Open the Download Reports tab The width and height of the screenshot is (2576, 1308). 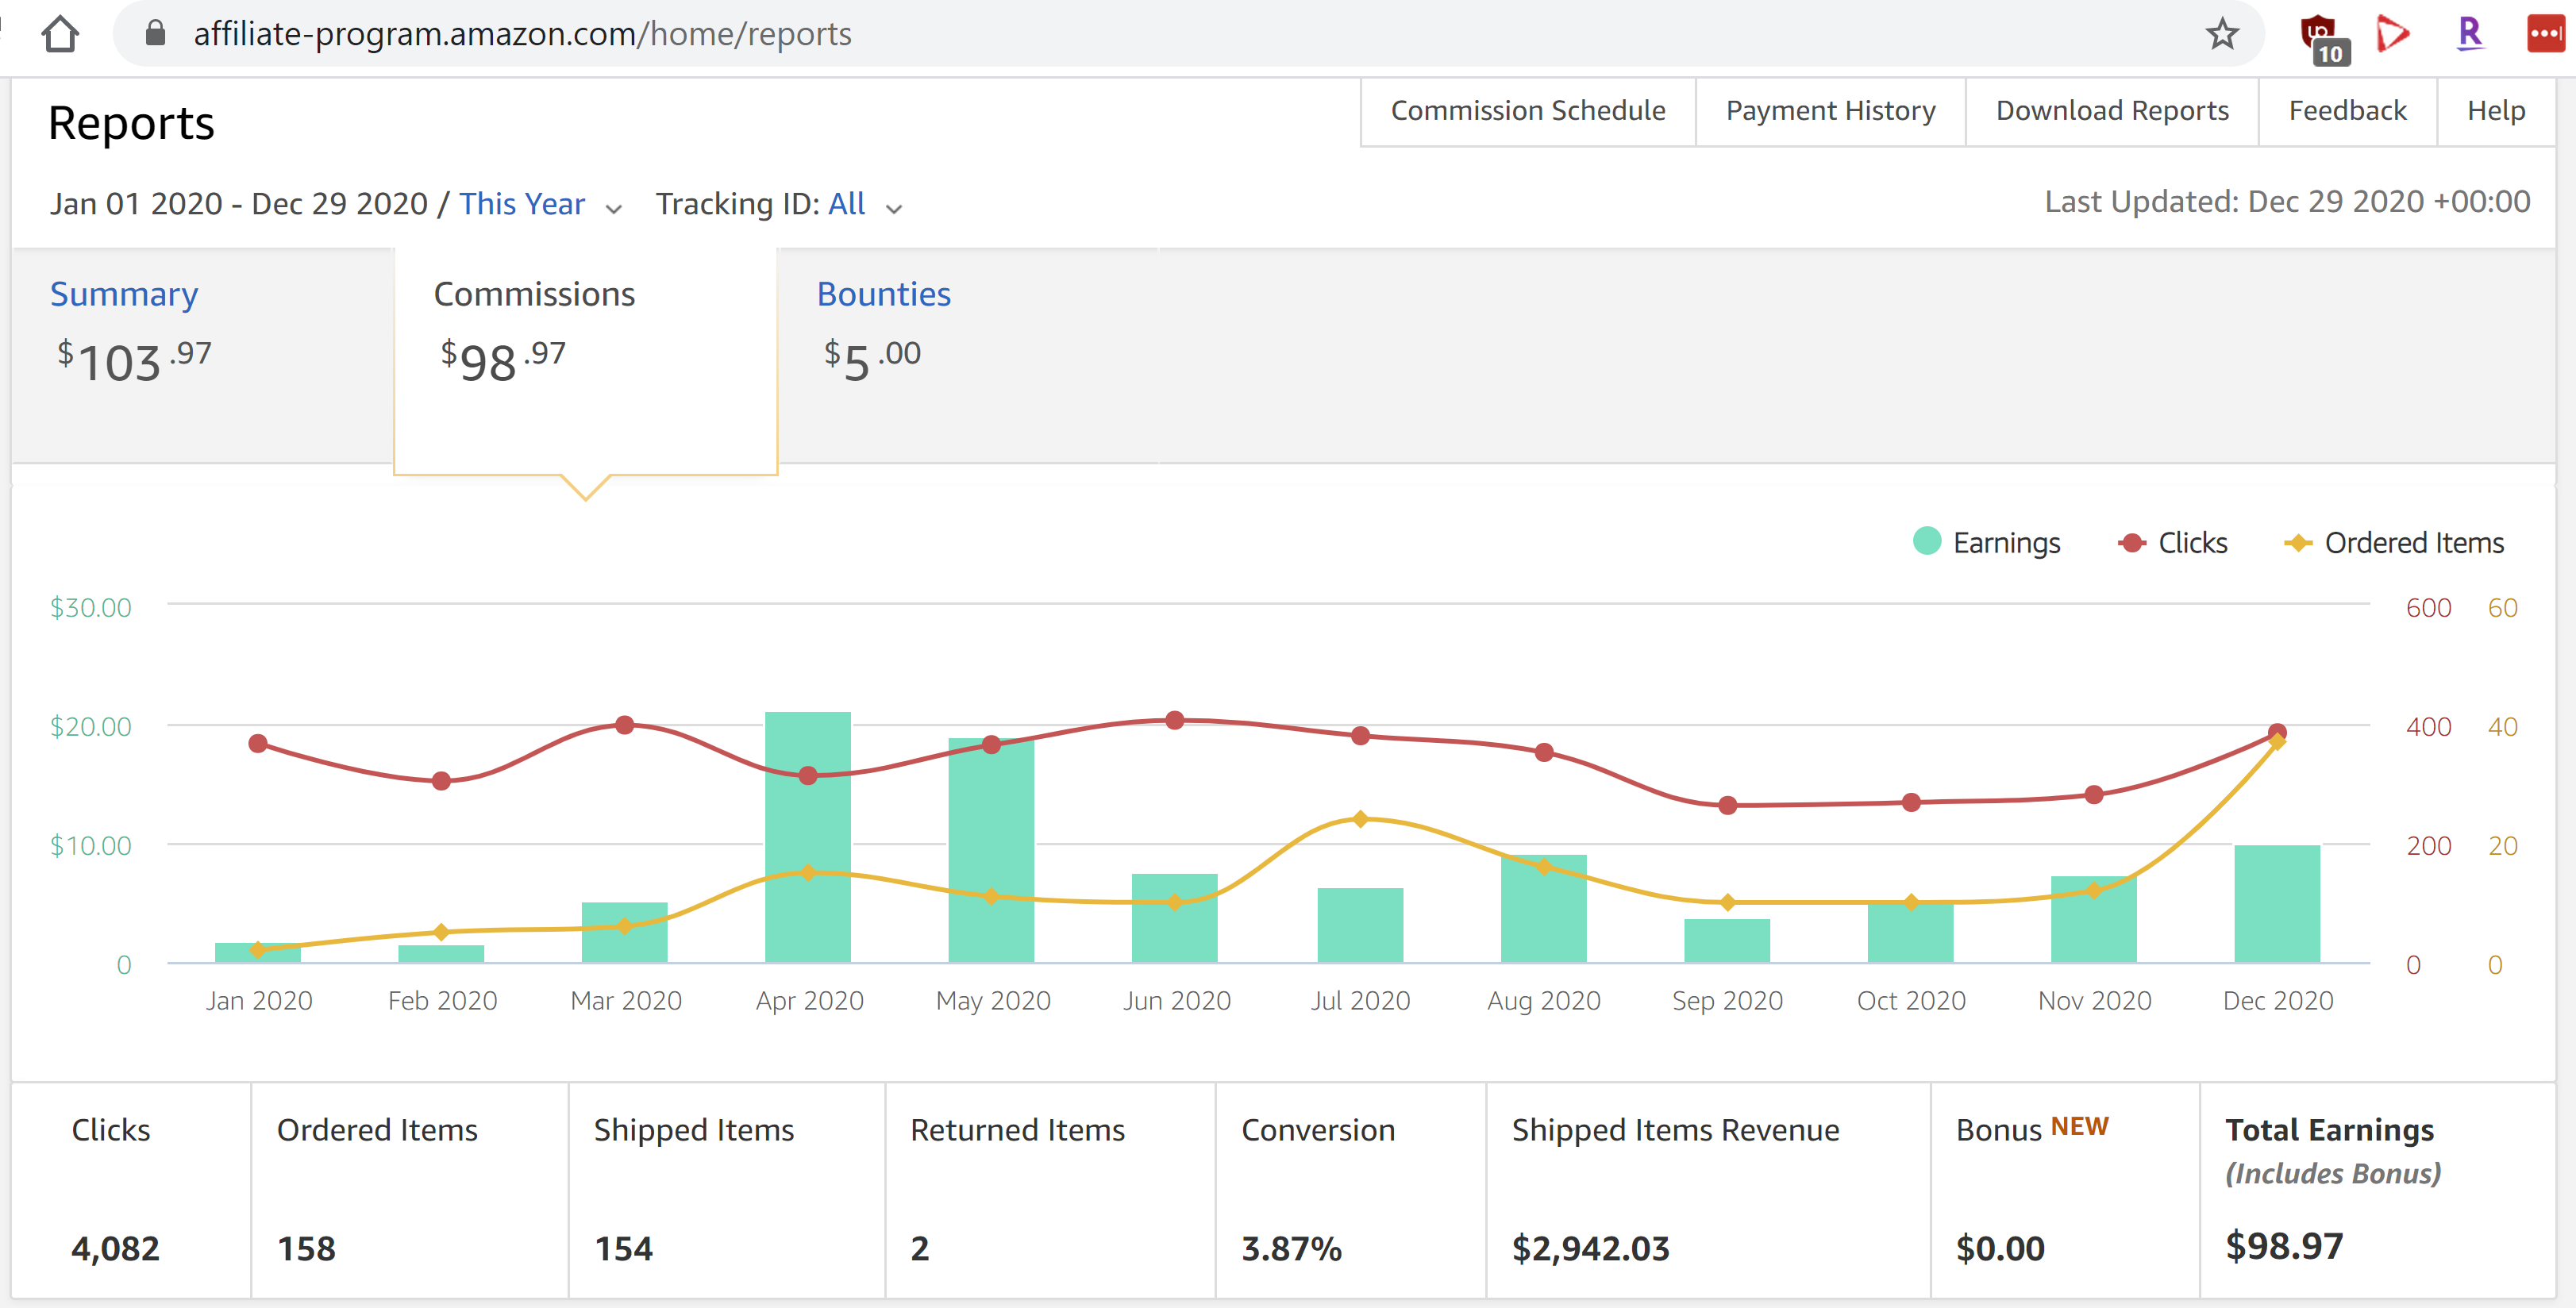click(x=2112, y=111)
